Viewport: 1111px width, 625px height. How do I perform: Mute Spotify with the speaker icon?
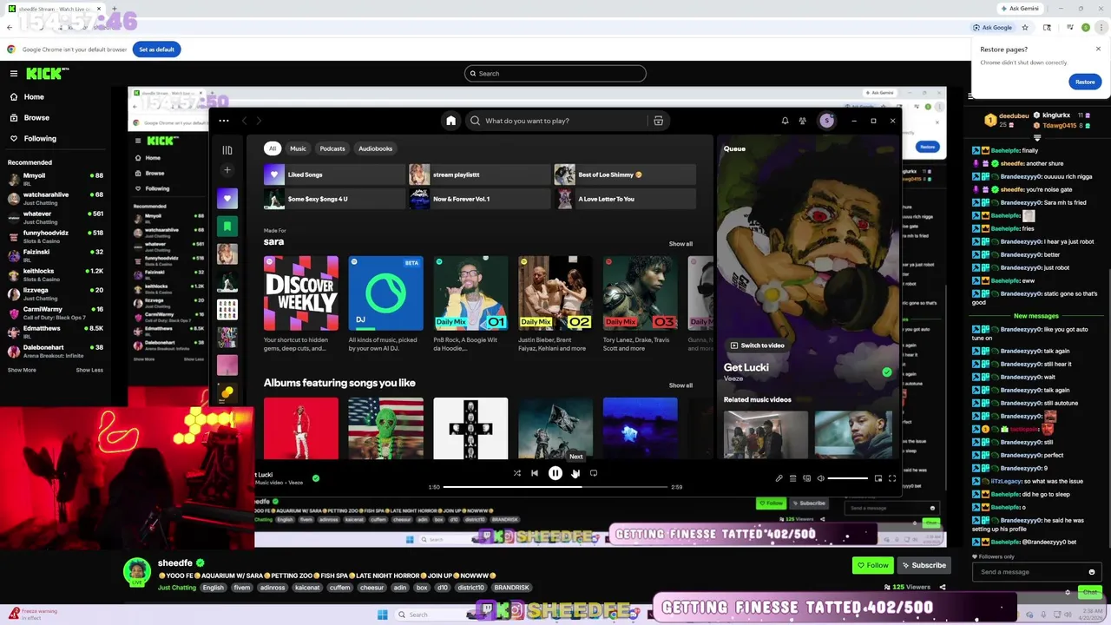[x=820, y=478]
